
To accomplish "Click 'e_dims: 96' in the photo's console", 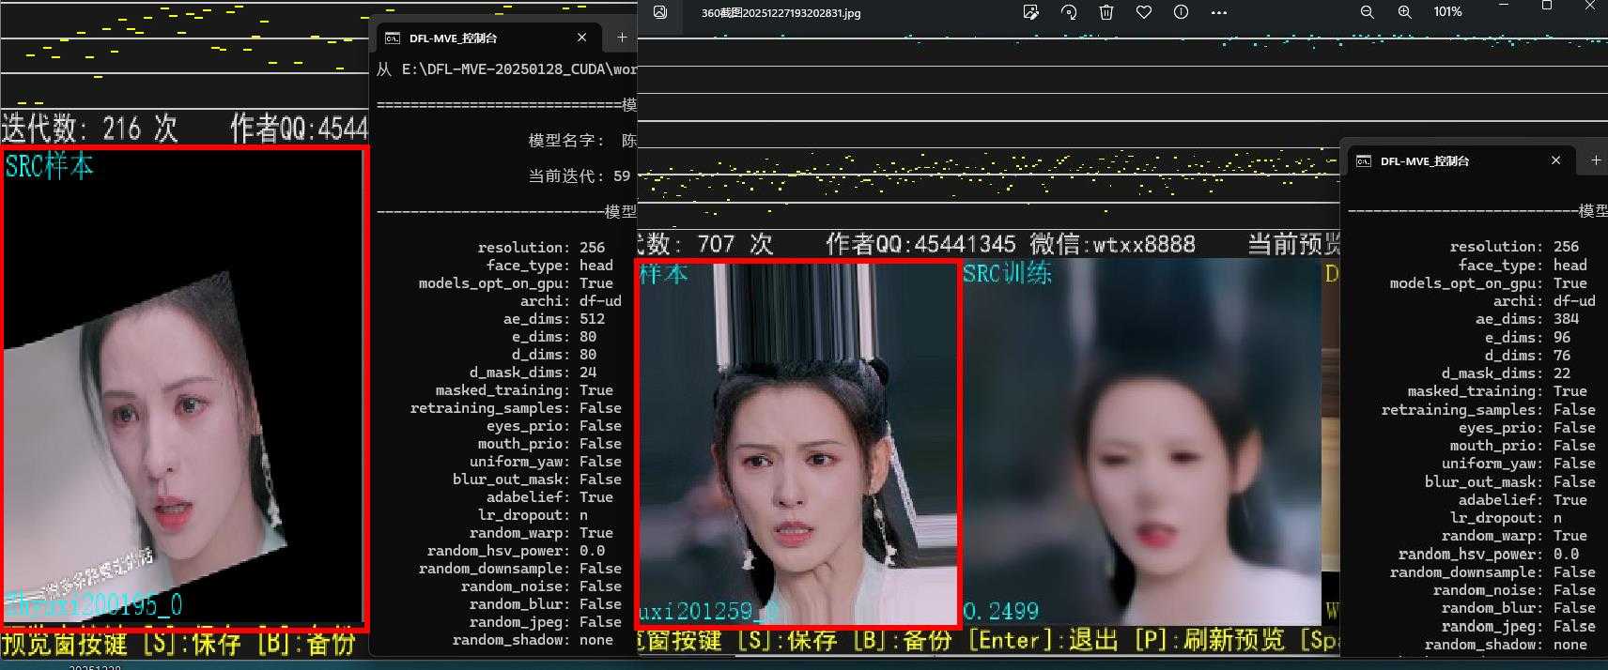I will point(1527,338).
